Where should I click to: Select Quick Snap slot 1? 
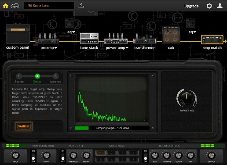coord(101,153)
